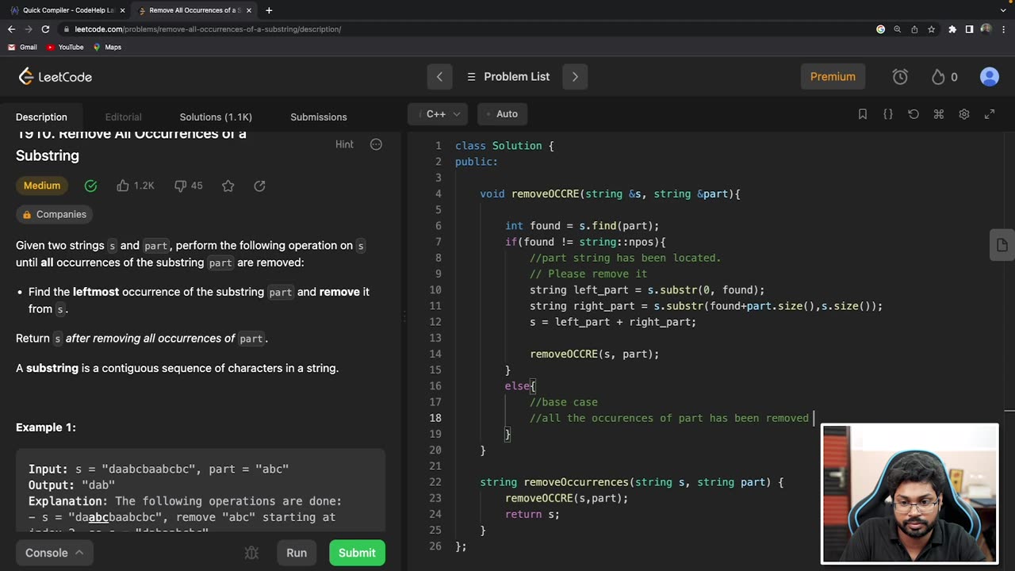Click the browser zoom magnifier icon
1015x571 pixels.
tap(898, 29)
